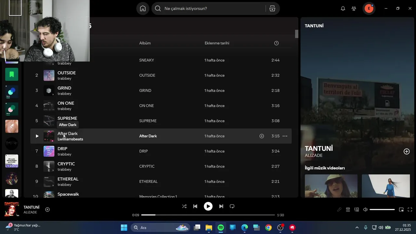Screen dimensions: 416x234
Task: Open Google Chrome from taskbar
Action: pyautogui.click(x=268, y=227)
